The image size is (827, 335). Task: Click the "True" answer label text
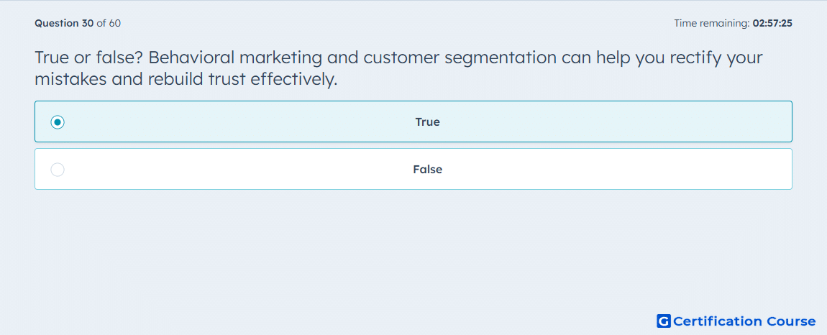pyautogui.click(x=428, y=122)
